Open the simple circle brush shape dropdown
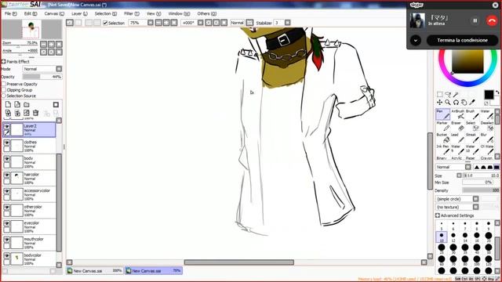Screen dimensions: 502x282 pyautogui.click(x=476, y=199)
